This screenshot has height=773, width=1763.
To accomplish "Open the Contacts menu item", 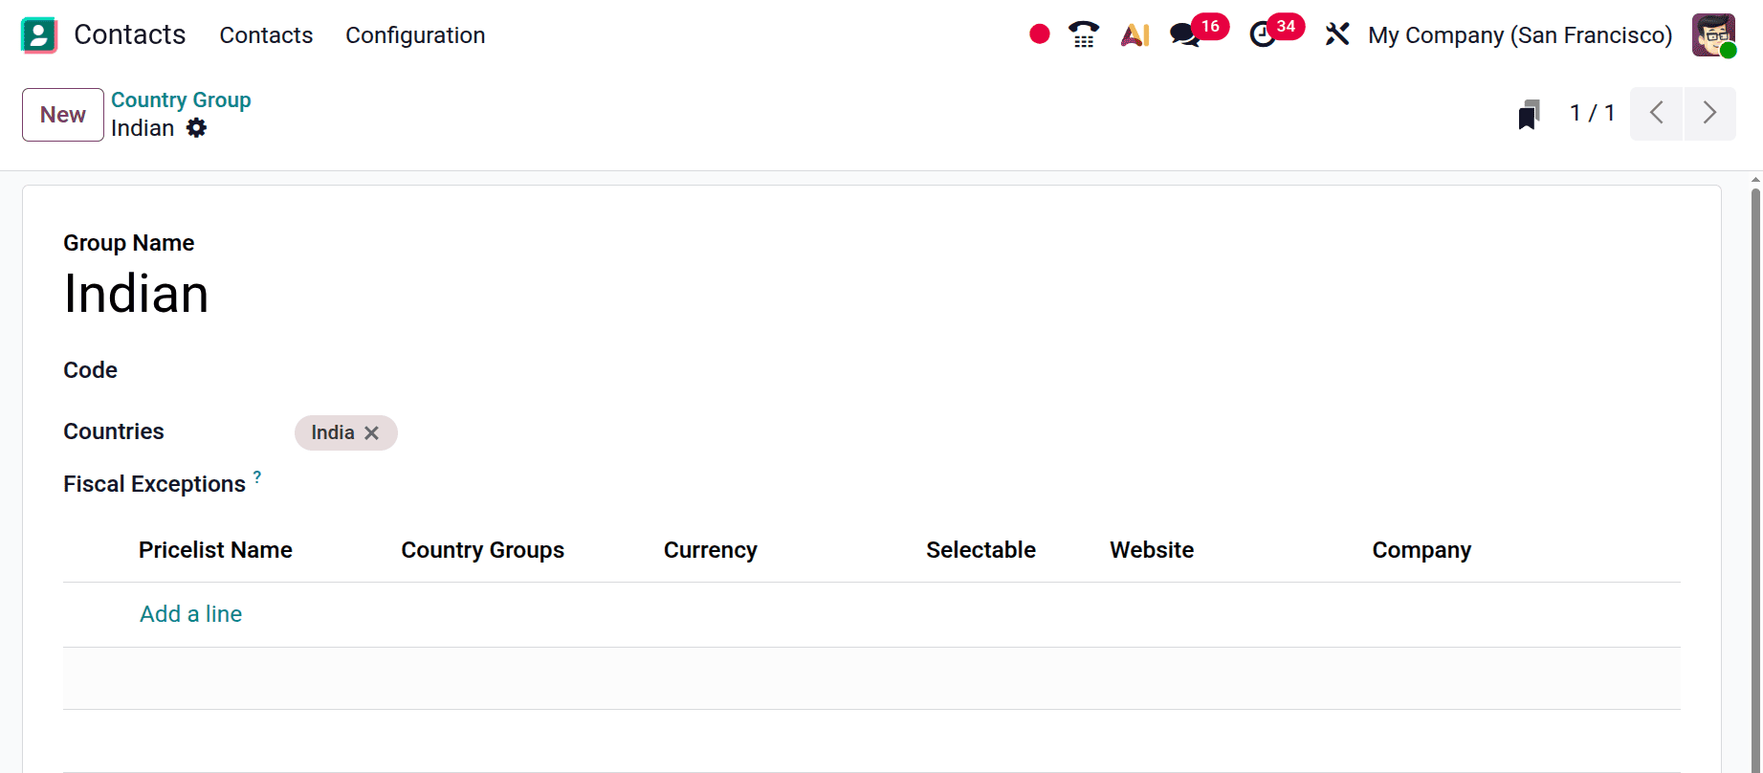I will 266,35.
